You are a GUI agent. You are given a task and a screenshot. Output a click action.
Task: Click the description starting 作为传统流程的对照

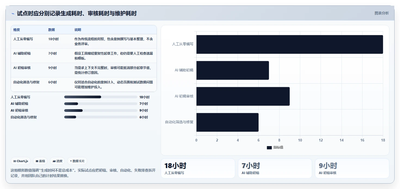pos(114,42)
